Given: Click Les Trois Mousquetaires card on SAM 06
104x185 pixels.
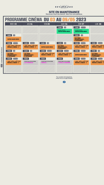Looking at the screenshot, I should coord(64,47).
